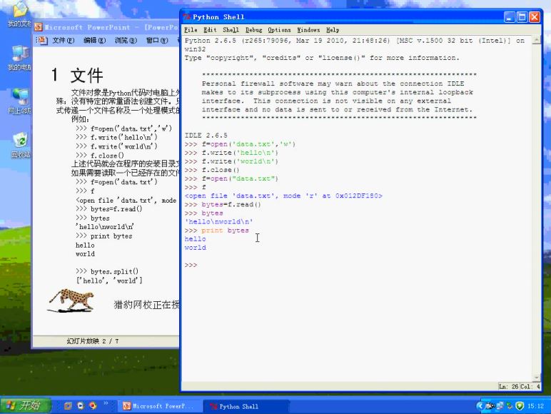
Task: Click the world output line in shell
Action: [195, 248]
